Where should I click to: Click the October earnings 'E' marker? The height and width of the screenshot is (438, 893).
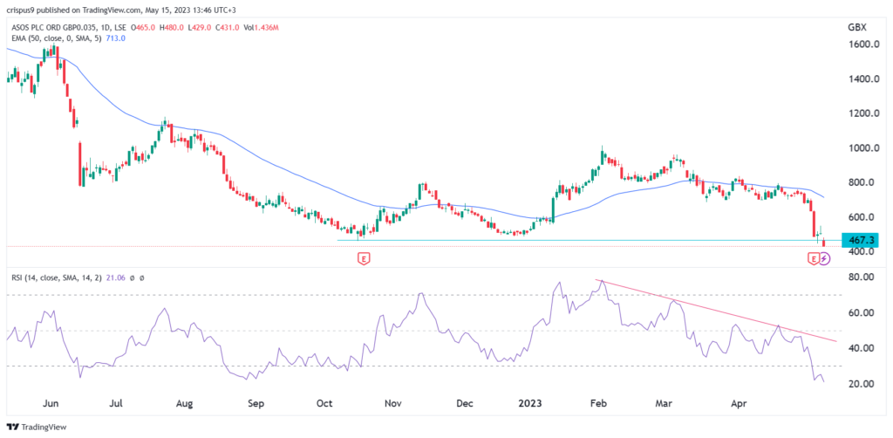pyautogui.click(x=363, y=258)
